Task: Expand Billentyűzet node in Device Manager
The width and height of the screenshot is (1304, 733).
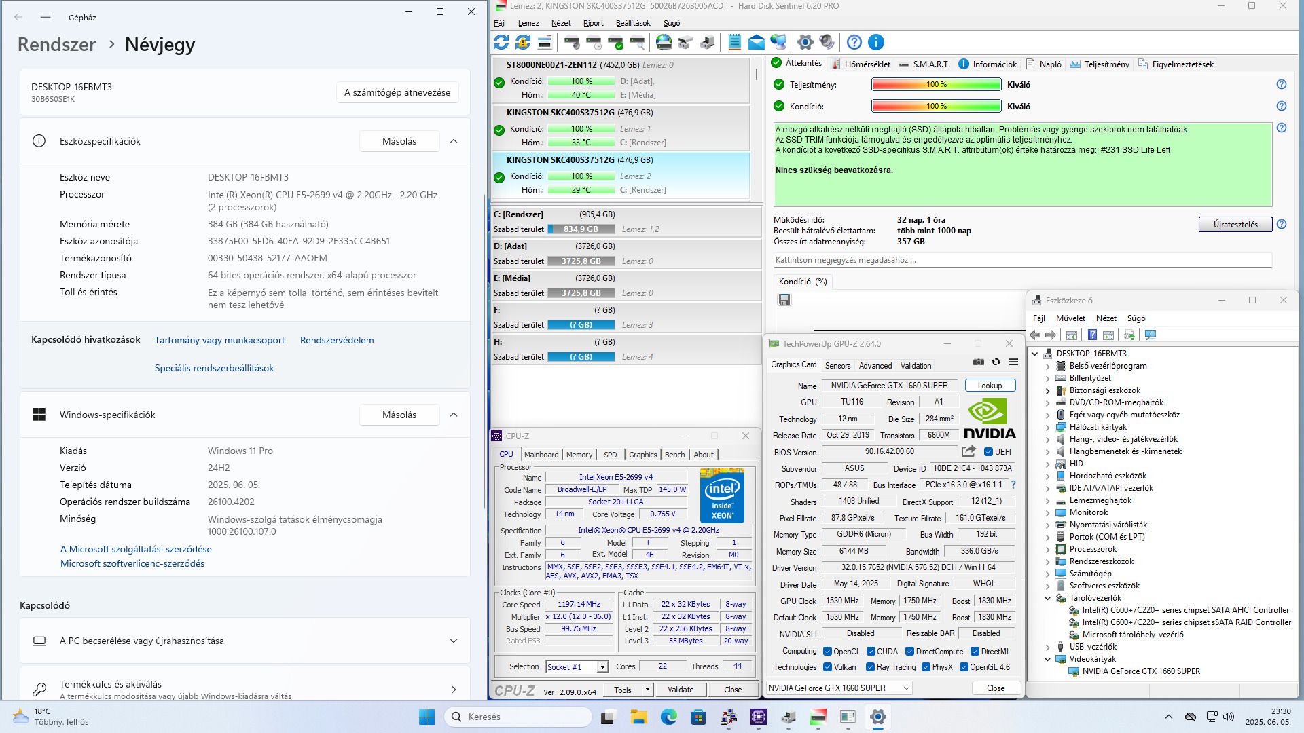Action: pos(1047,378)
